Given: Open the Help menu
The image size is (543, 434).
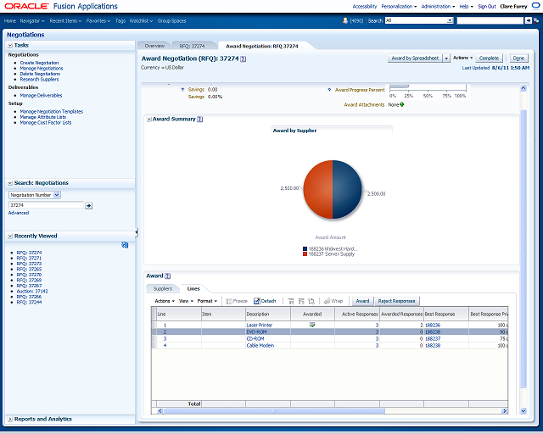Looking at the screenshot, I should 466,6.
